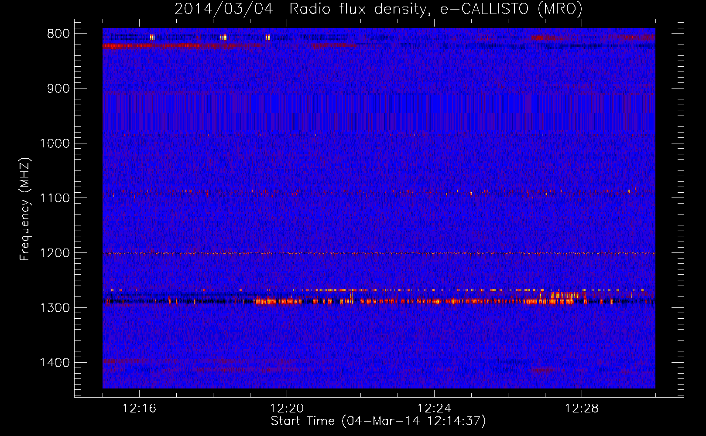
Task: Click the 1000 frequency tick label
Action: (x=55, y=143)
